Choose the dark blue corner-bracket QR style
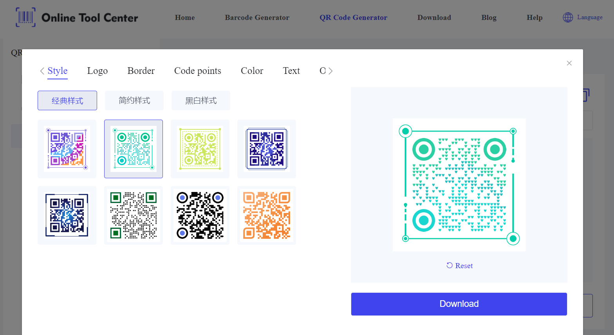 click(x=67, y=215)
